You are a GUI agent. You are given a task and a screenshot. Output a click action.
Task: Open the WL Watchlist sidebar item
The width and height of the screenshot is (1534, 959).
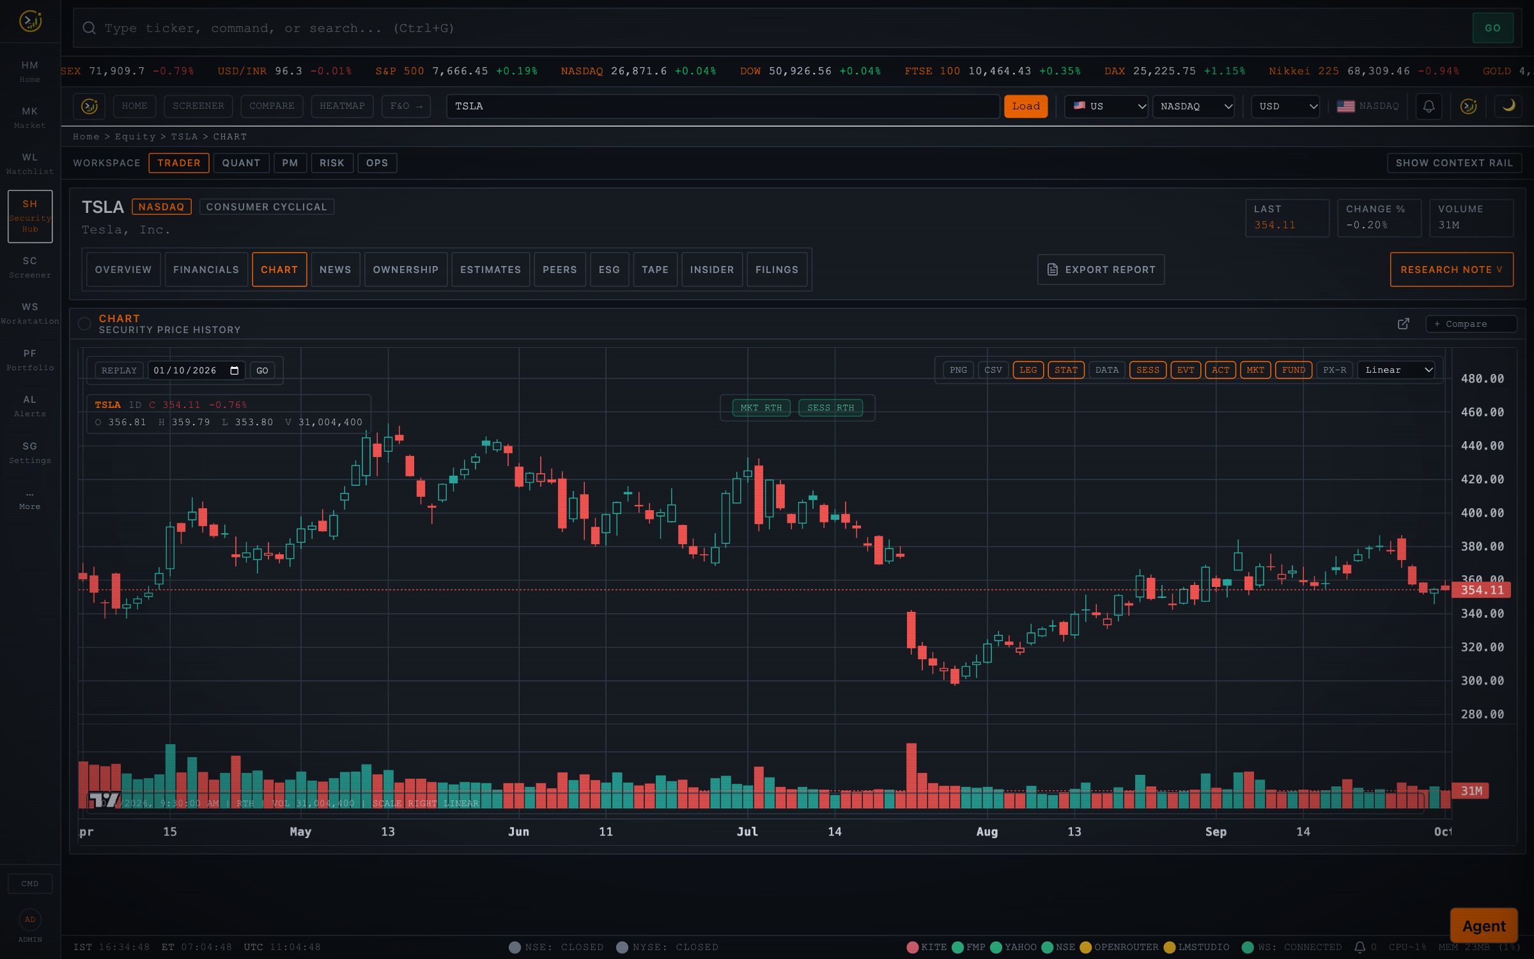click(30, 164)
